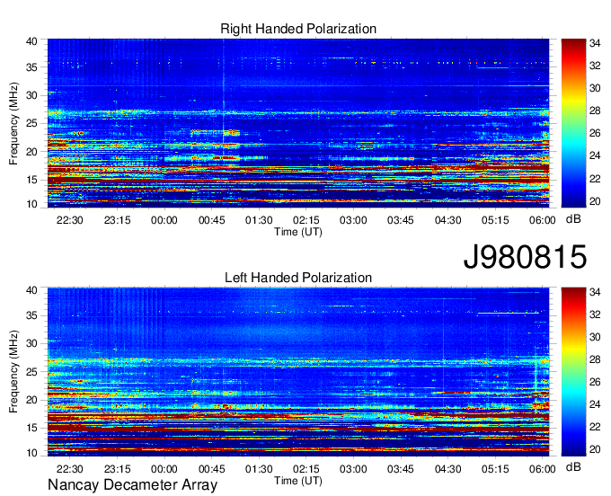Image resolution: width=611 pixels, height=496 pixels.
Task: Click the 20 value on right-handed colorbar scale
Action: tap(595, 201)
